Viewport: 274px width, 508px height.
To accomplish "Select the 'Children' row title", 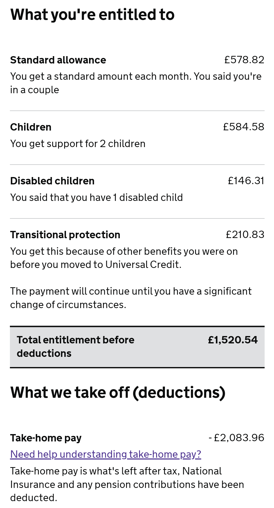I will [x=31, y=127].
